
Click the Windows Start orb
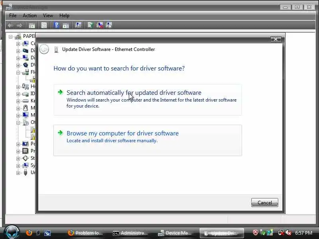point(12,232)
